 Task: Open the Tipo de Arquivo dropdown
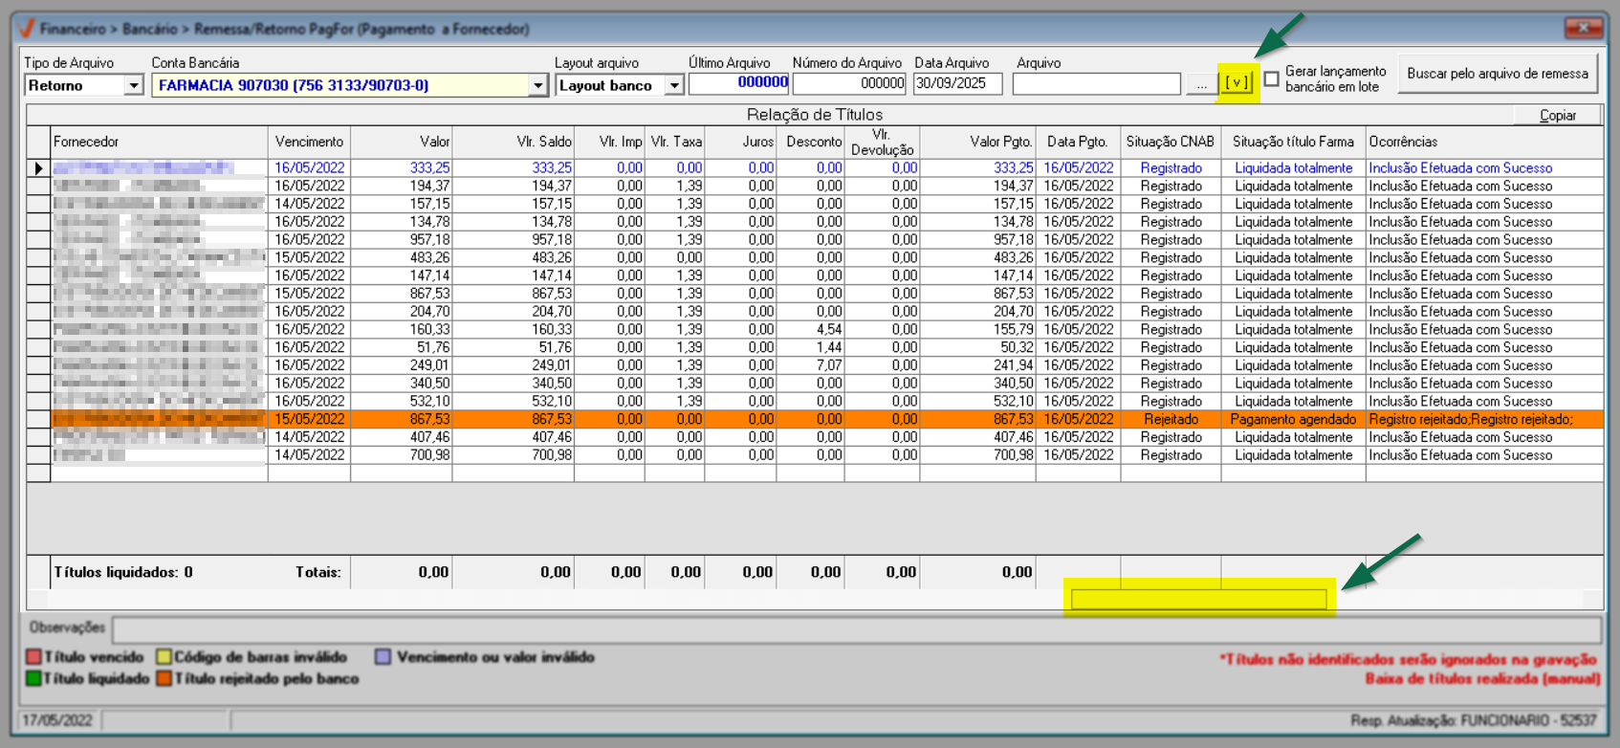point(134,86)
